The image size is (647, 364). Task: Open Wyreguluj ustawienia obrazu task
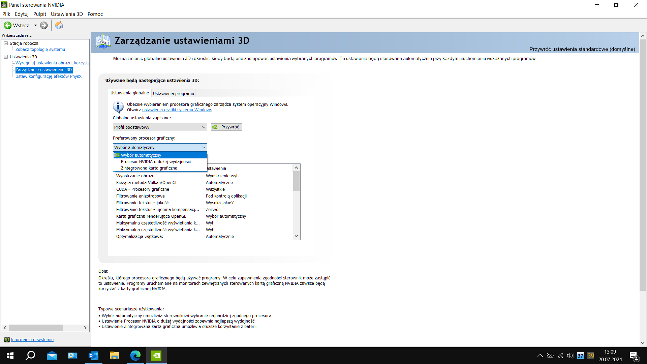52,63
